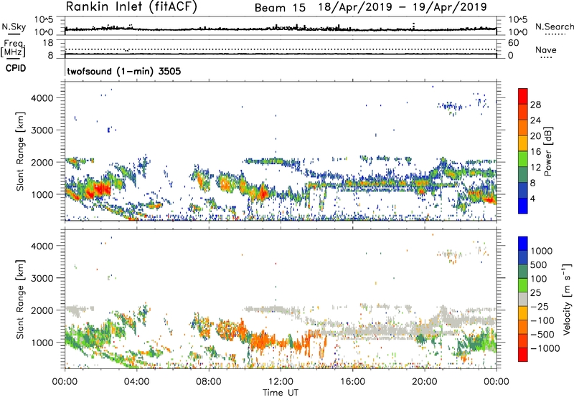
Task: Click the '16:00' time tick label
Action: coord(352,382)
